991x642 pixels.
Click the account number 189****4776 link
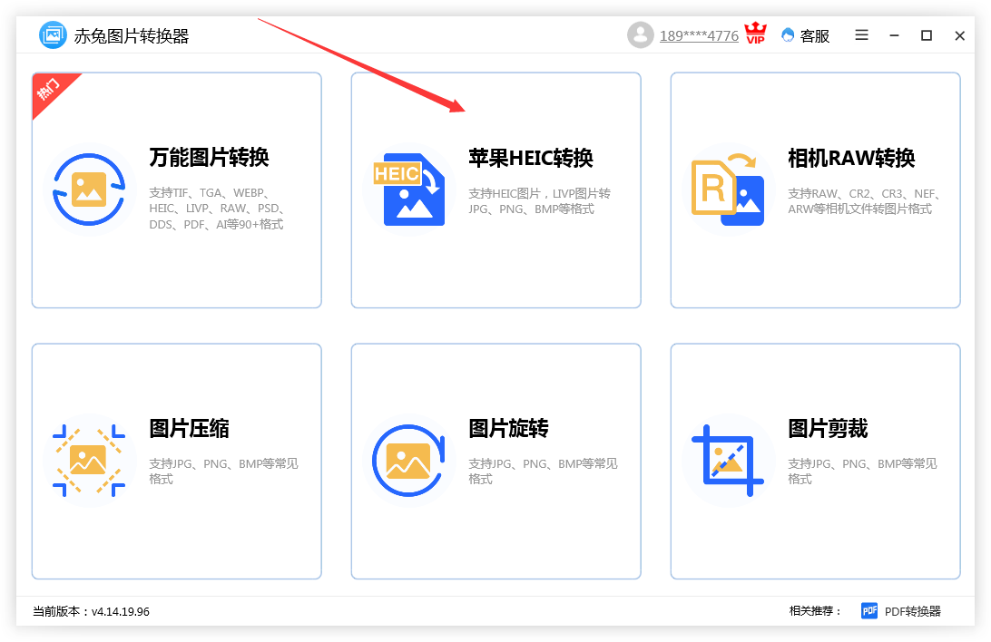coord(699,36)
